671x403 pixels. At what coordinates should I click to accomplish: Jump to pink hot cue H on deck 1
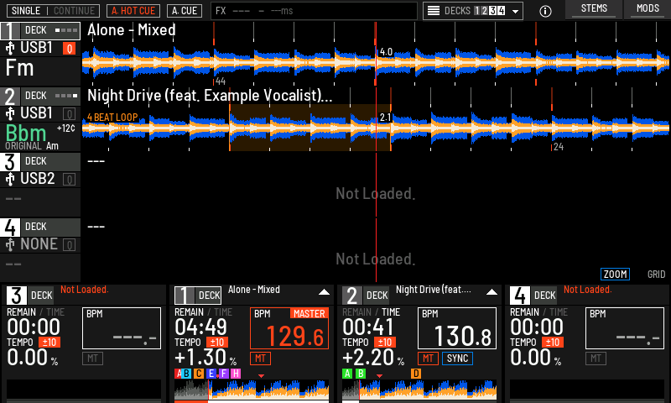coord(236,374)
